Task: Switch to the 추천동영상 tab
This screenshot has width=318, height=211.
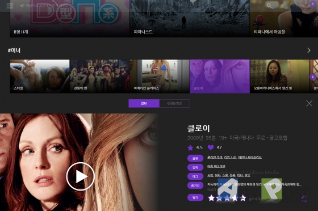Action: [x=174, y=103]
